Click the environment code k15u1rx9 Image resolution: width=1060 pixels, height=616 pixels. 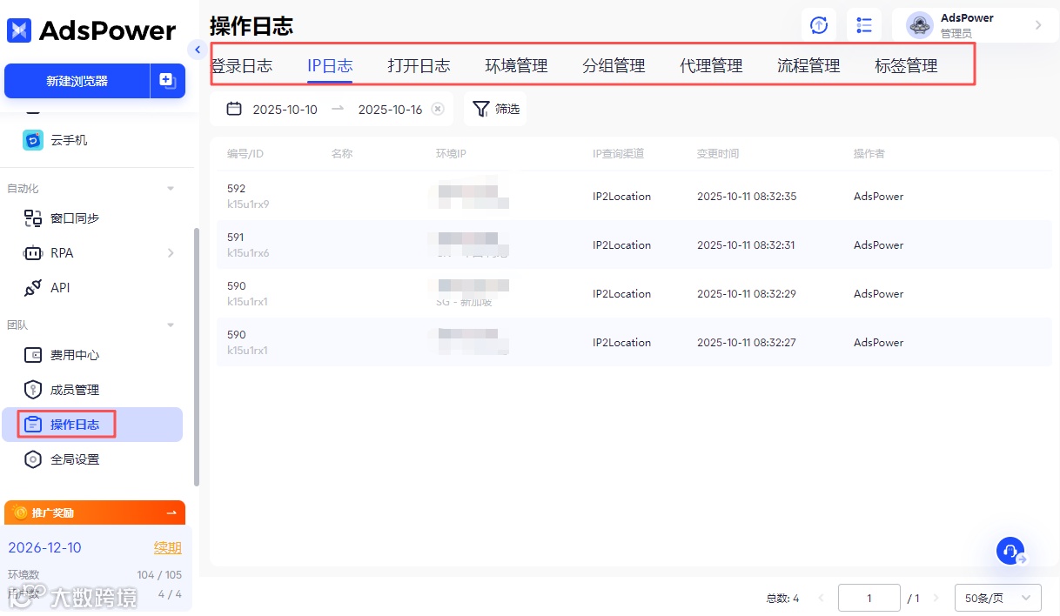click(x=248, y=204)
